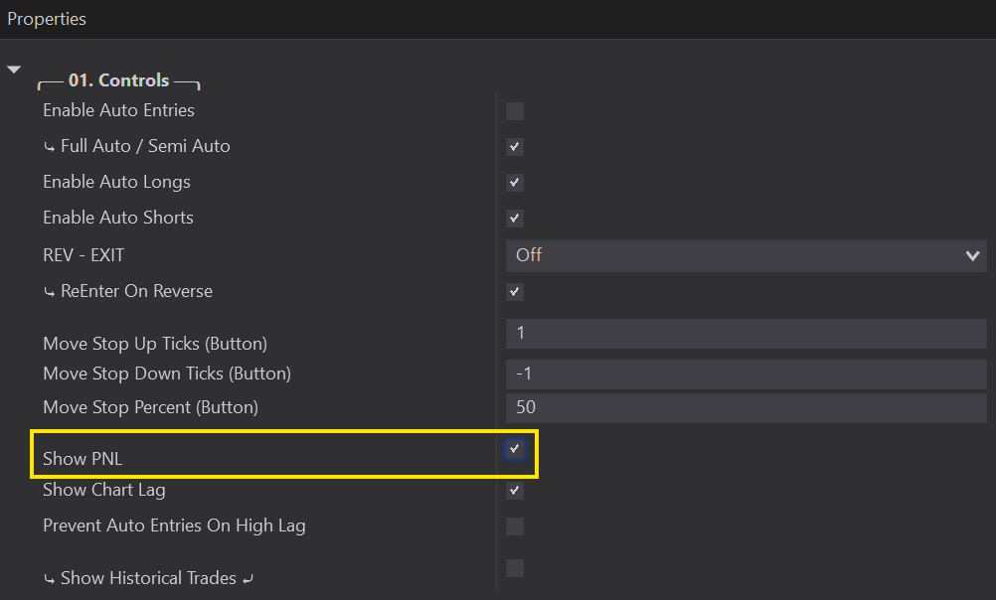Enable the Auto Entries checkbox

pos(514,111)
